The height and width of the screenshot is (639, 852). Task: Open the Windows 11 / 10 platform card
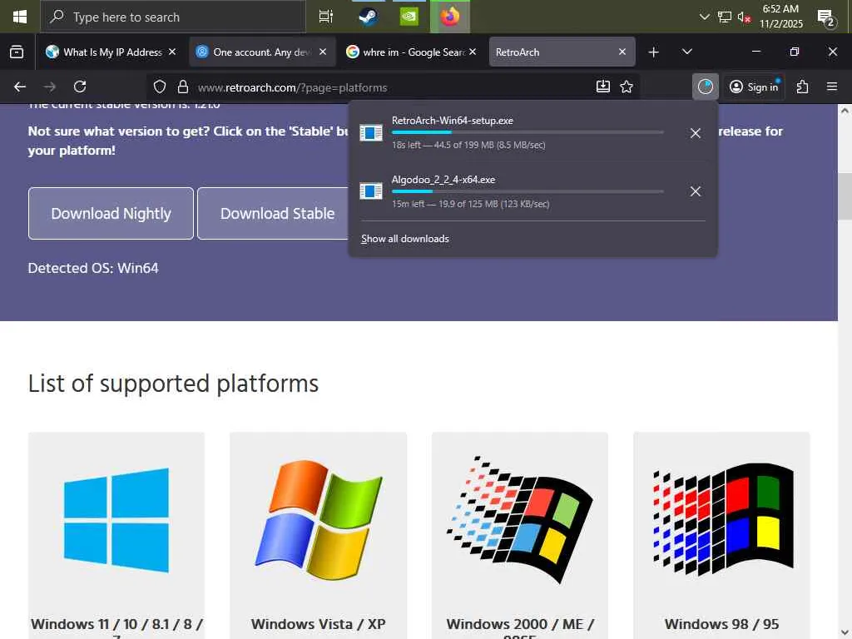point(116,535)
